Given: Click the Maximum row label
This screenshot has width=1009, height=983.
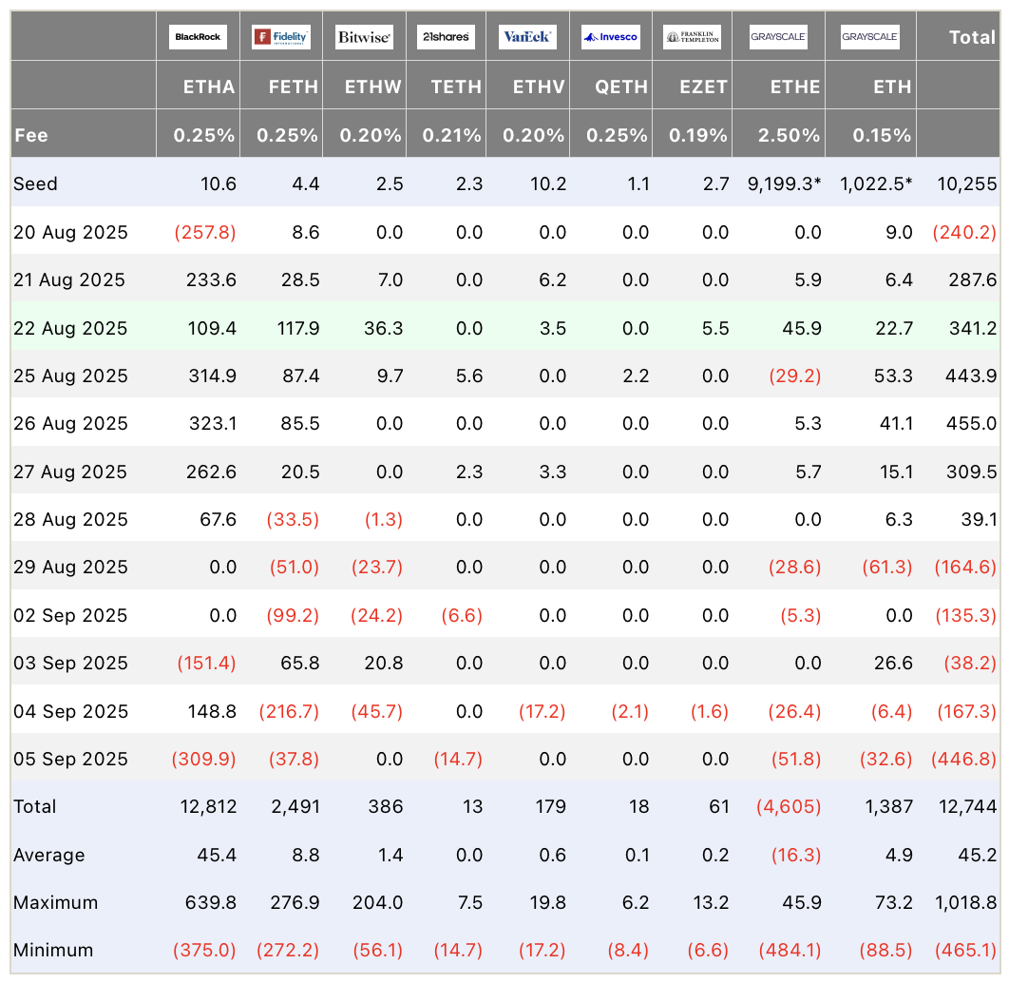Looking at the screenshot, I should pos(55,902).
